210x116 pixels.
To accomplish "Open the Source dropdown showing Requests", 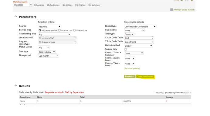I will pos(49,26).
